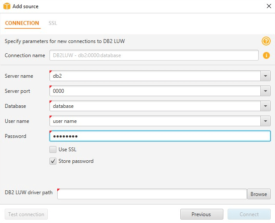Select the CONNECTION tab
The width and height of the screenshot is (275, 223).
[22, 23]
